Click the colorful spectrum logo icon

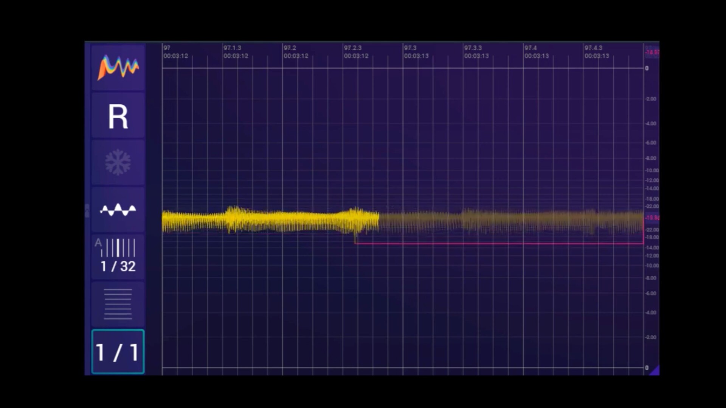click(x=118, y=68)
